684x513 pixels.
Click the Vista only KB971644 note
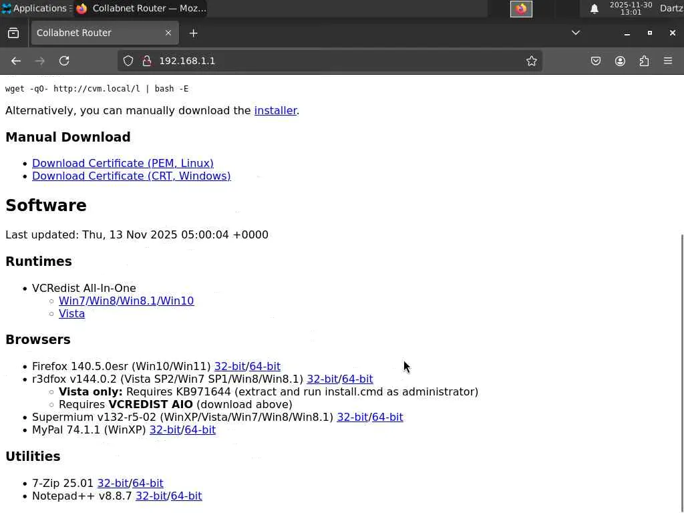click(269, 391)
